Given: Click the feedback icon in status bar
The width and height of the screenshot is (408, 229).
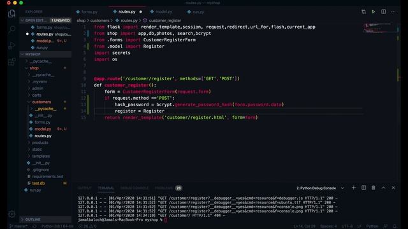Looking at the screenshot, I should tap(385, 226).
